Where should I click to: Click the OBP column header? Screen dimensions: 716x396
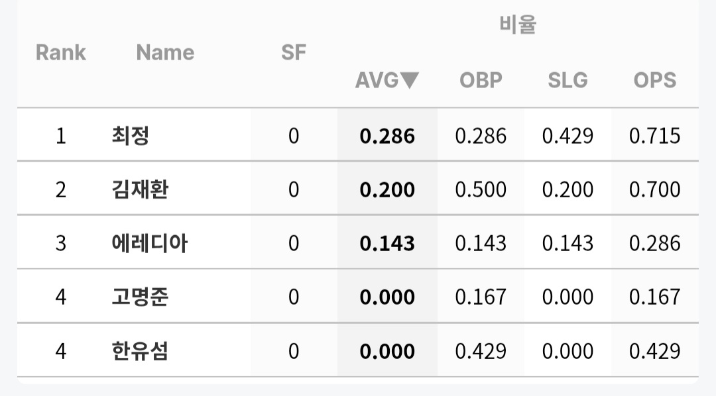tap(481, 80)
